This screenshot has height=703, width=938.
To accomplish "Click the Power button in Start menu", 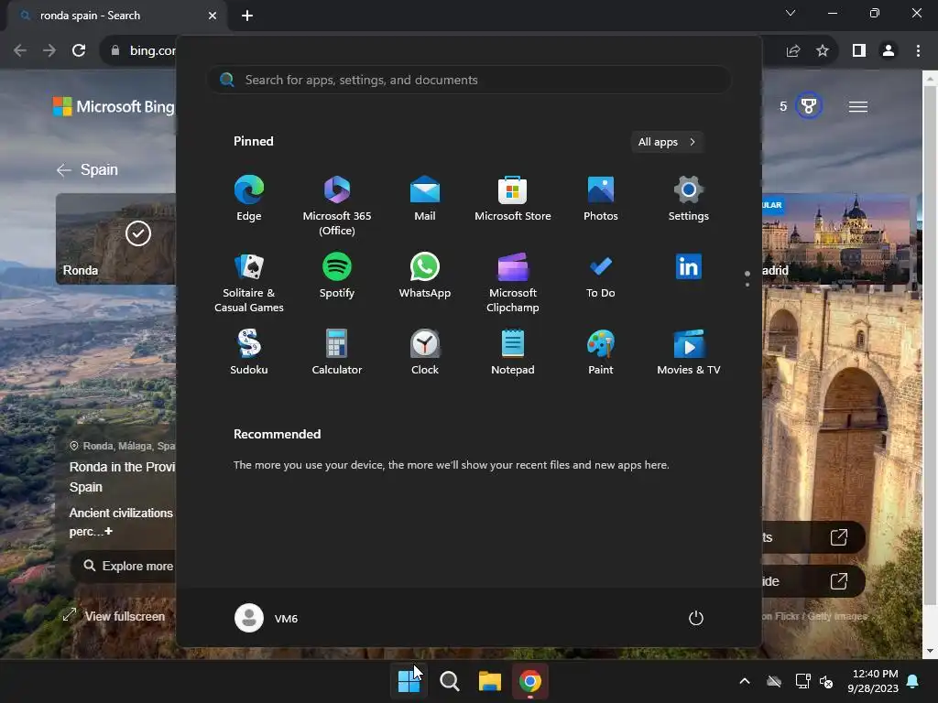I will click(696, 618).
